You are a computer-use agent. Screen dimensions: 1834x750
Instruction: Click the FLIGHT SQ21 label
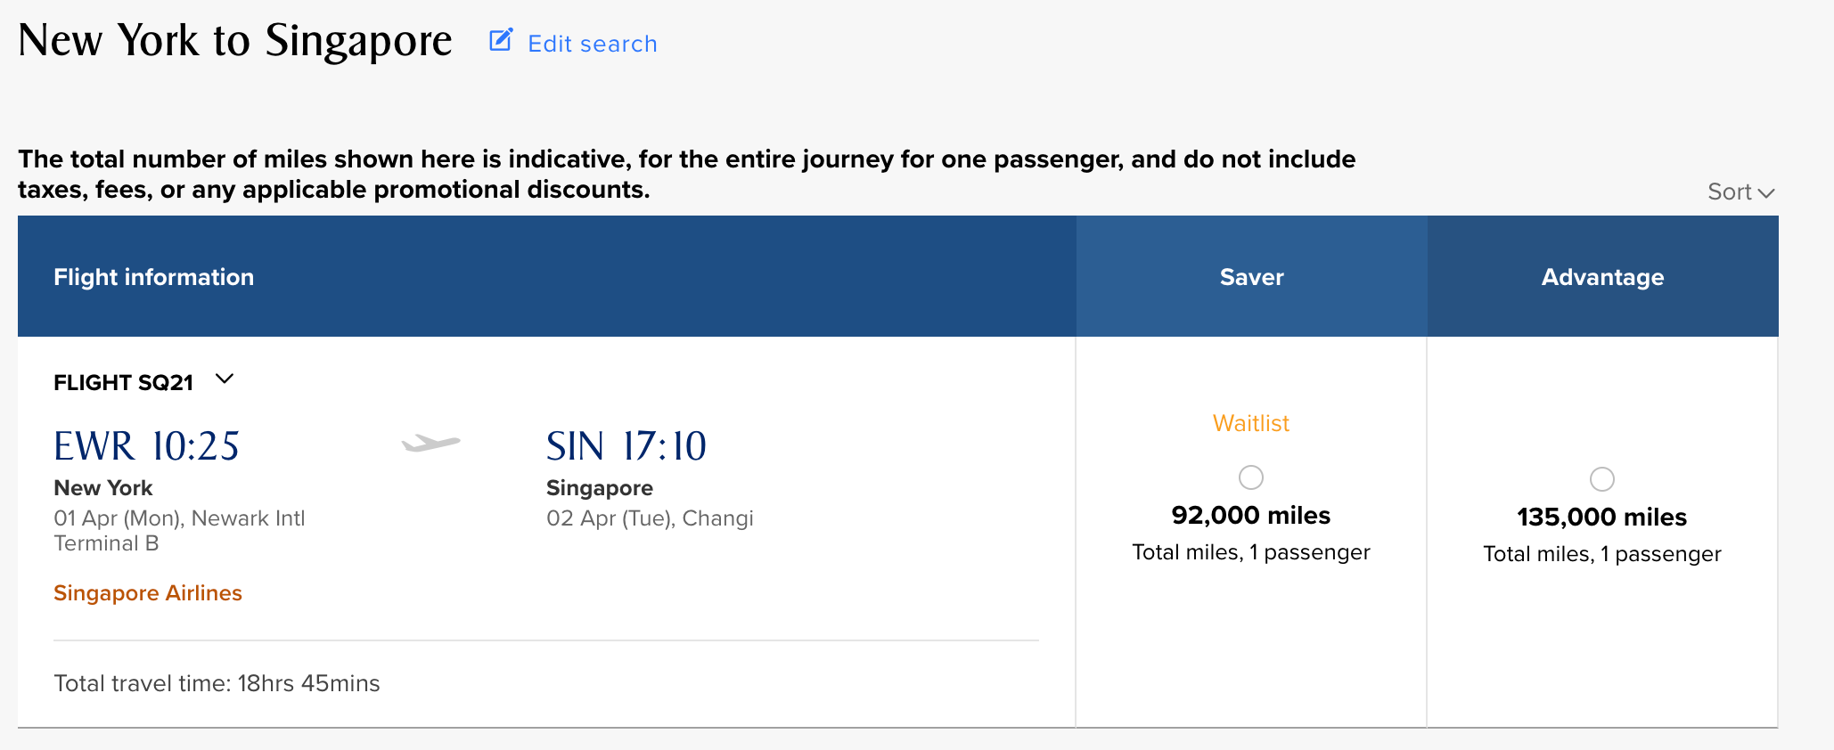coord(123,383)
